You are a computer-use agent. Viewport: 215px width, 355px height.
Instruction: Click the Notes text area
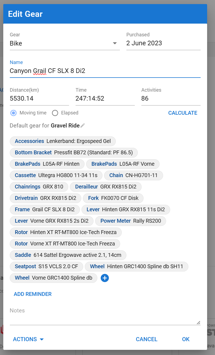pos(105,316)
